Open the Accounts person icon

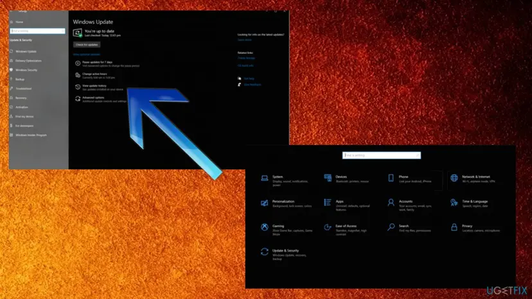pos(391,202)
